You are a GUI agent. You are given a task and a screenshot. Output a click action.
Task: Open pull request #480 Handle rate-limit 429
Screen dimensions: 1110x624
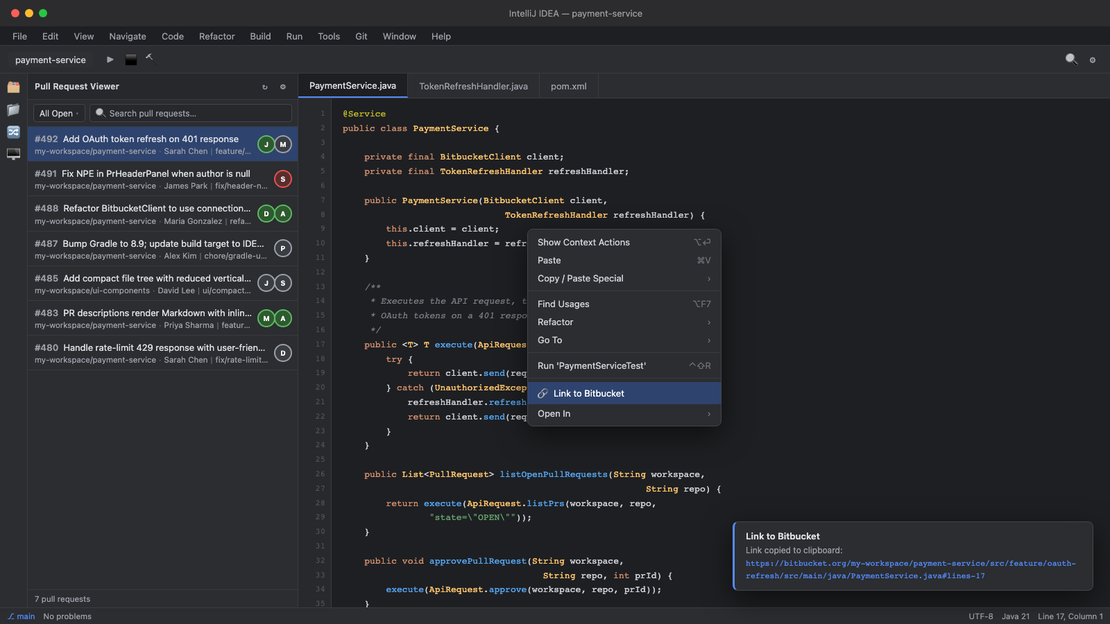click(162, 353)
